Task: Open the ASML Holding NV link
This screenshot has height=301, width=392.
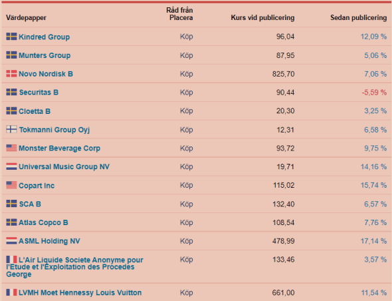Action: pos(49,241)
